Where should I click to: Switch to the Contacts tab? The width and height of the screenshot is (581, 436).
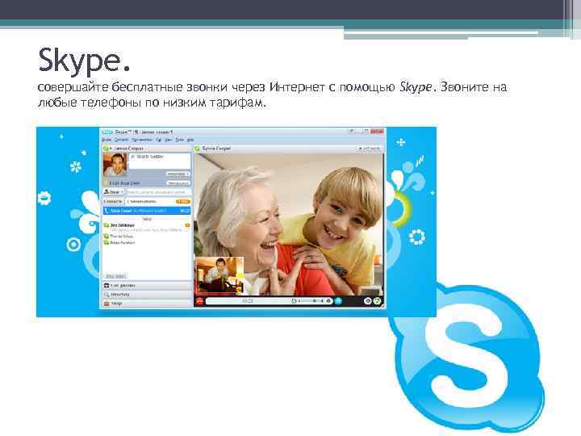point(113,201)
